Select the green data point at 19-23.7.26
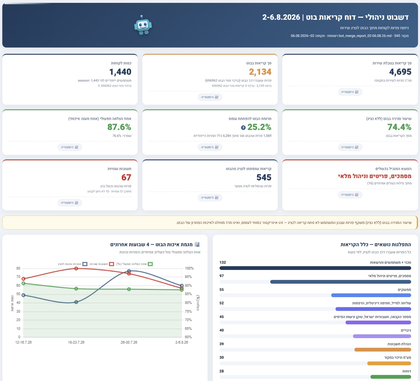 (76, 289)
